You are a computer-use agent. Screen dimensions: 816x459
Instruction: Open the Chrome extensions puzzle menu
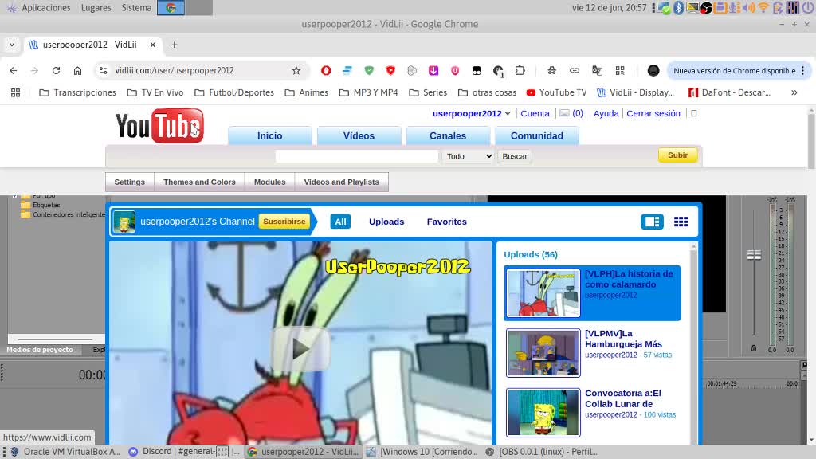[x=520, y=70]
